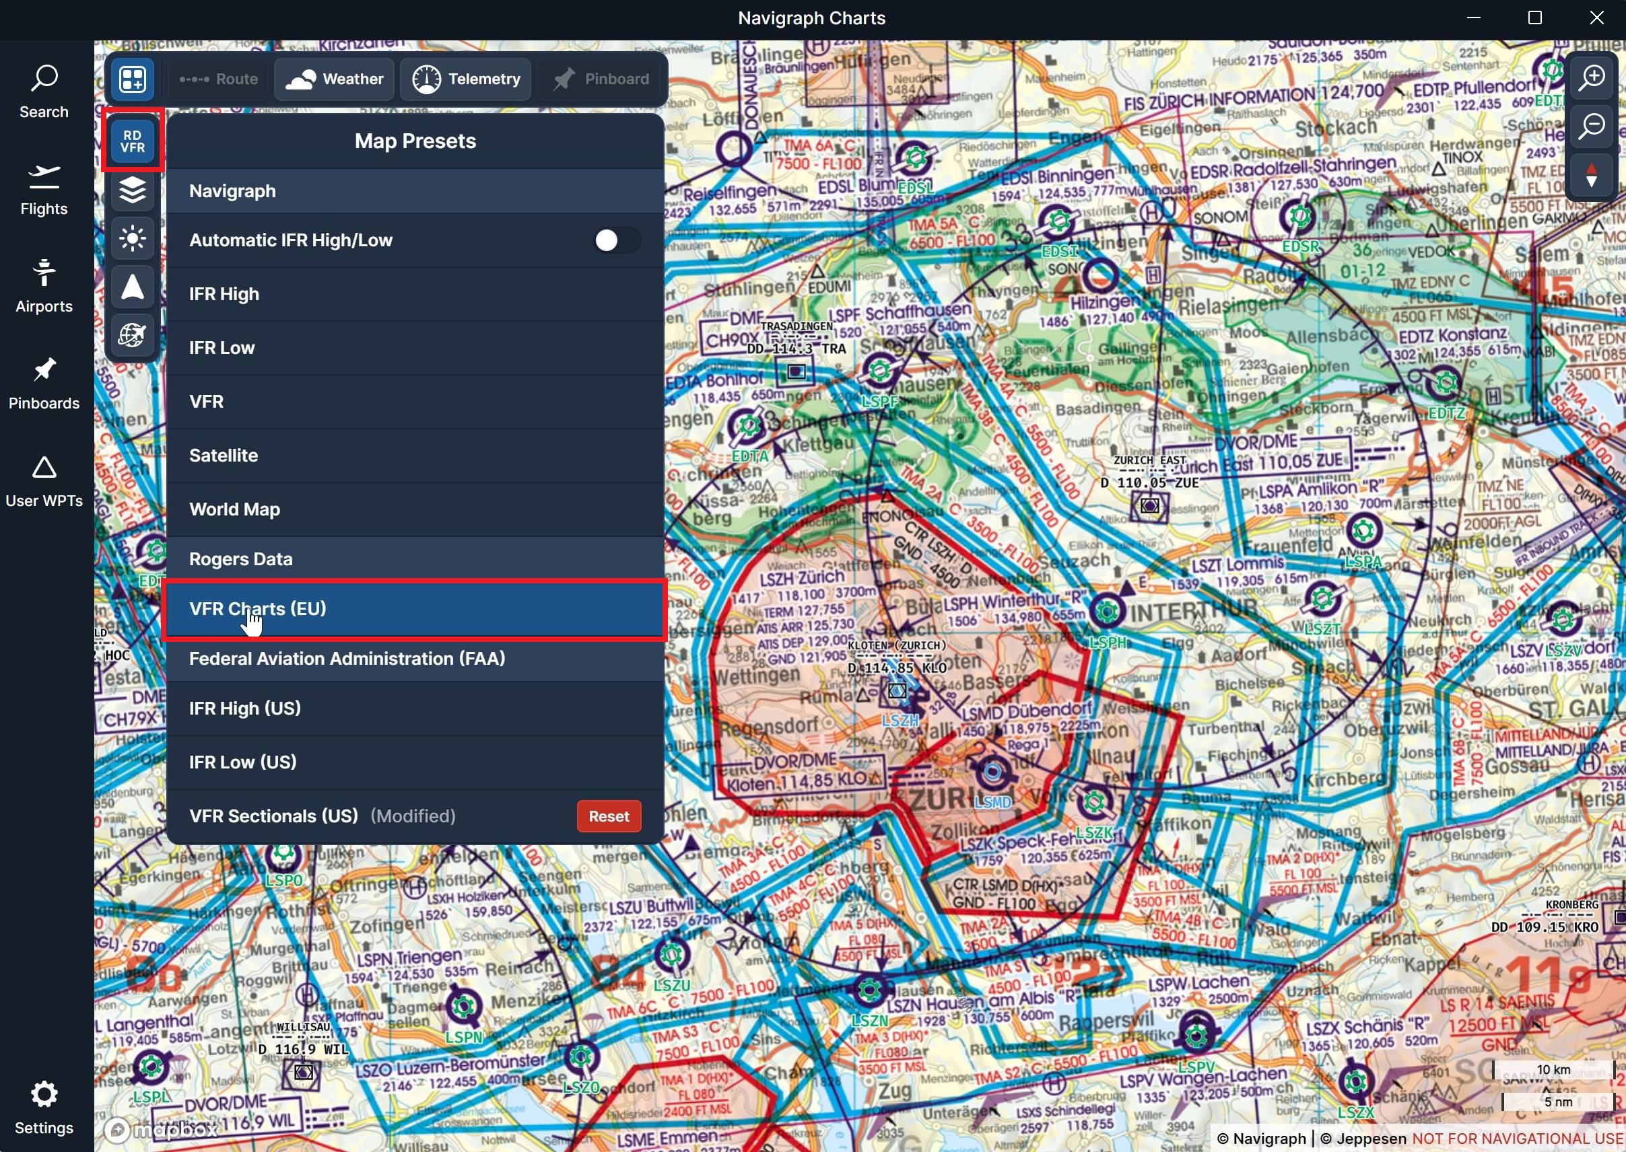Click the sun brightness icon
Viewport: 1626px width, 1152px height.
click(x=132, y=239)
